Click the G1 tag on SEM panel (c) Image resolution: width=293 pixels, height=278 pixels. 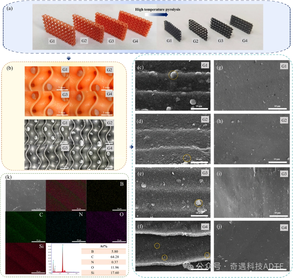click(205, 65)
